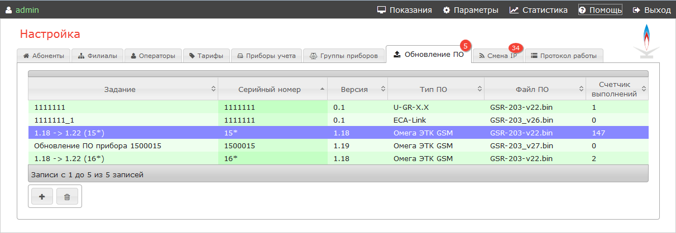This screenshot has height=233, width=676.
Task: Open the Смена IP tab
Action: [498, 56]
